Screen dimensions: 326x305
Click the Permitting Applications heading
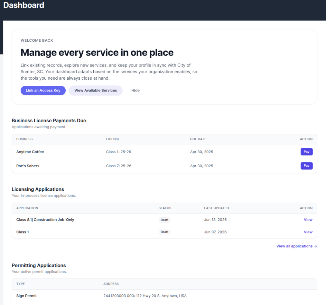tap(39, 266)
